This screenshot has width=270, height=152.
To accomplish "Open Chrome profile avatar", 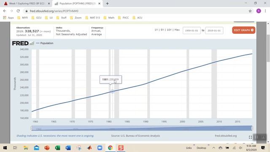I will pyautogui.click(x=259, y=11).
